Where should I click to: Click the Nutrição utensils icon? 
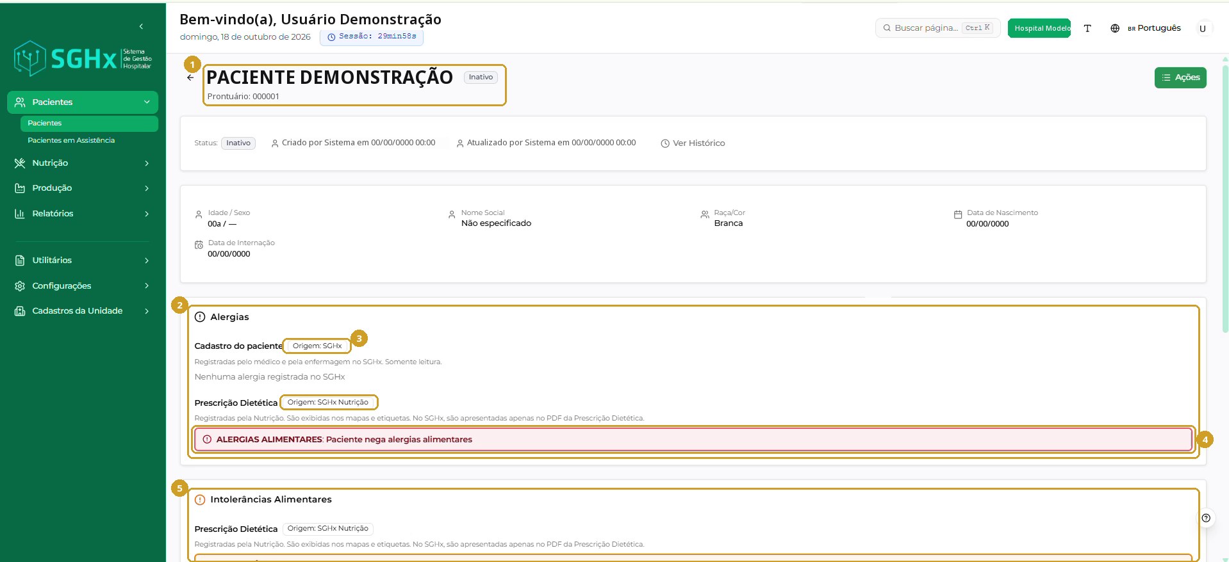tap(20, 163)
